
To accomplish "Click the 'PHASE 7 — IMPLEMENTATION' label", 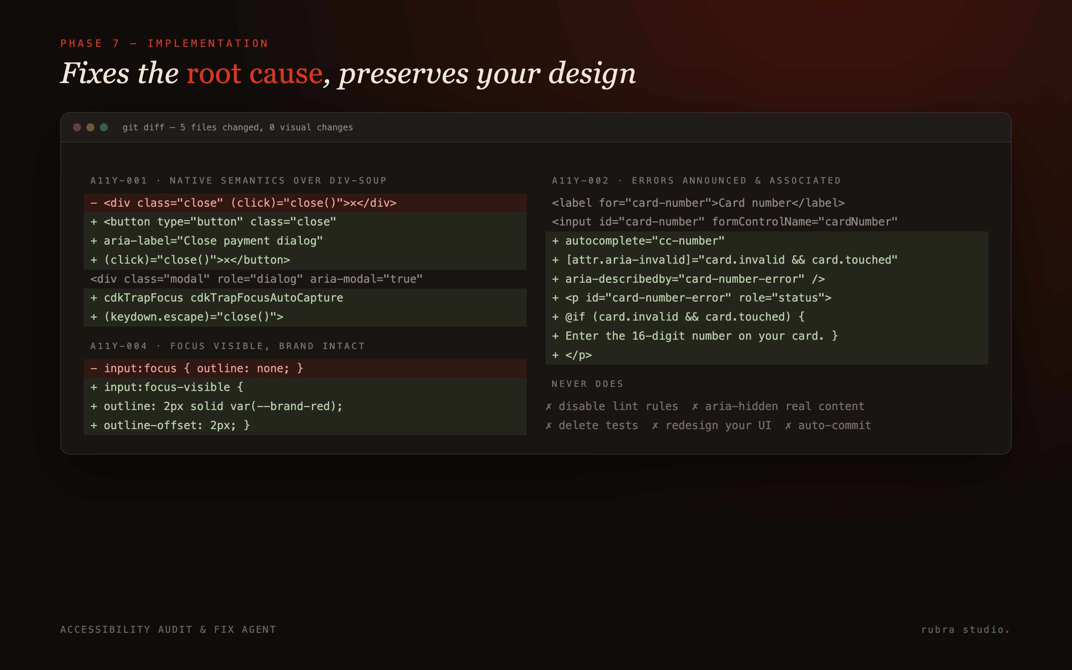I will pos(164,44).
